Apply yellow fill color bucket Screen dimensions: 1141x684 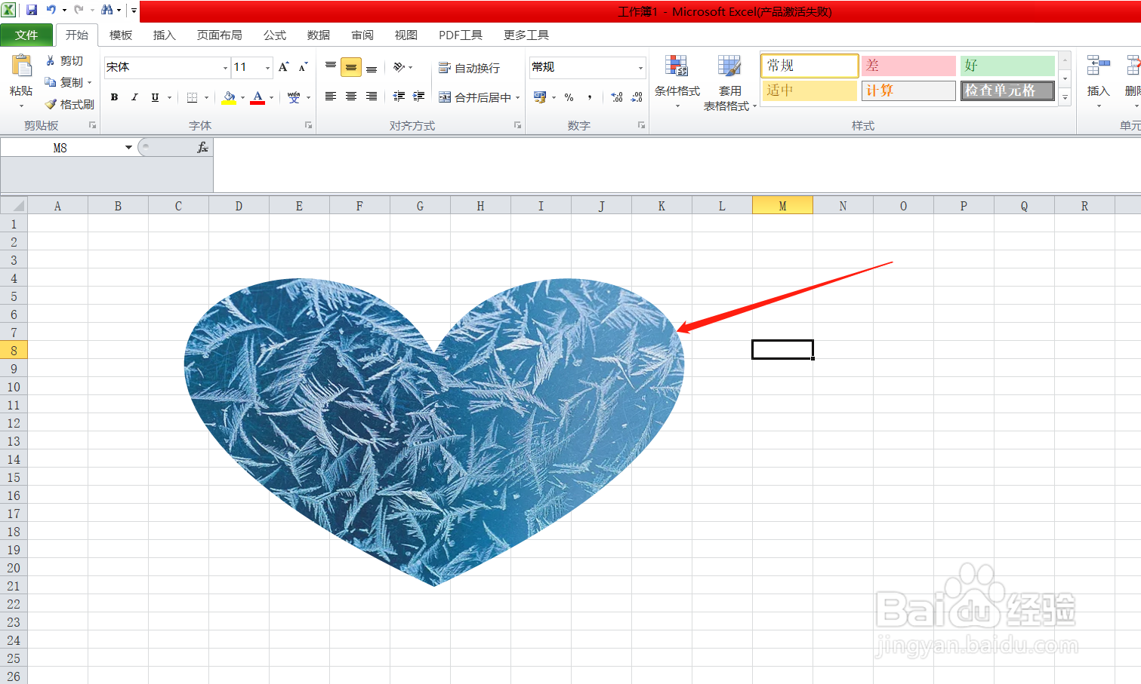point(229,97)
